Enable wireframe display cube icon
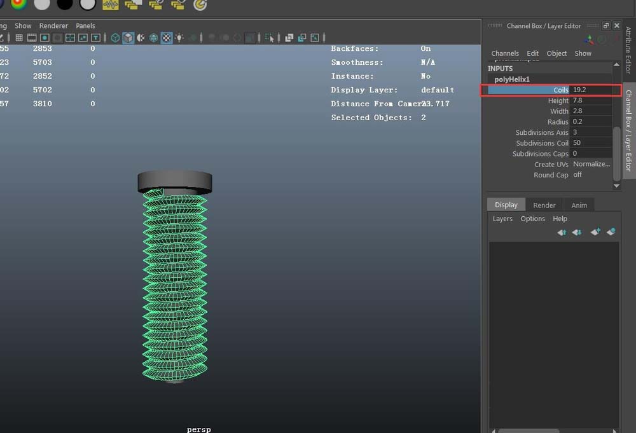 pyautogui.click(x=115, y=38)
